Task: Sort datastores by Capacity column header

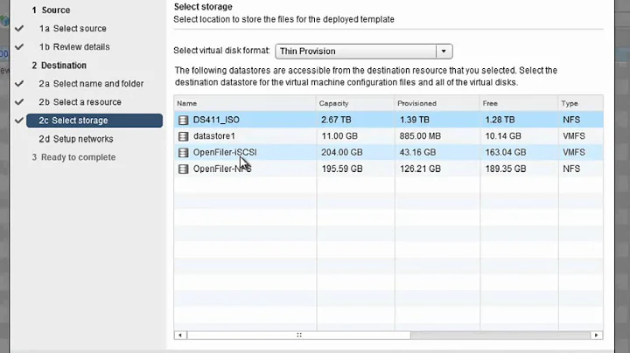Action: [x=355, y=103]
